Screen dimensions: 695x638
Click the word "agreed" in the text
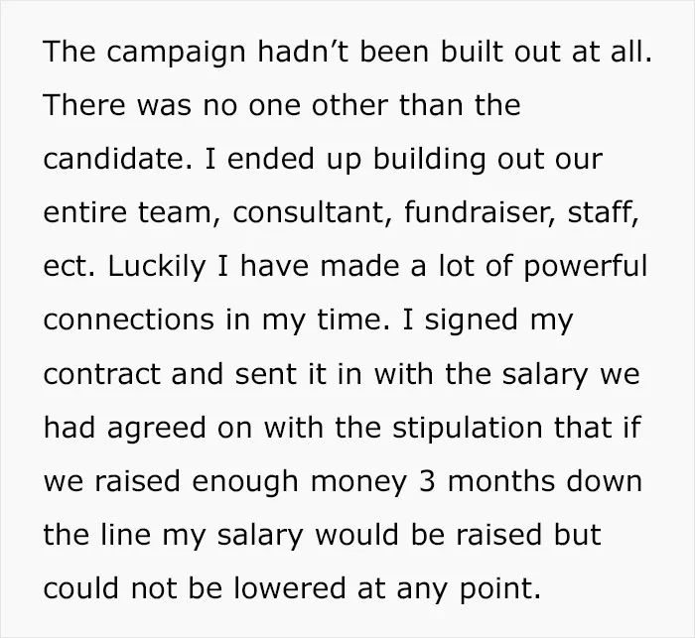coord(157,429)
